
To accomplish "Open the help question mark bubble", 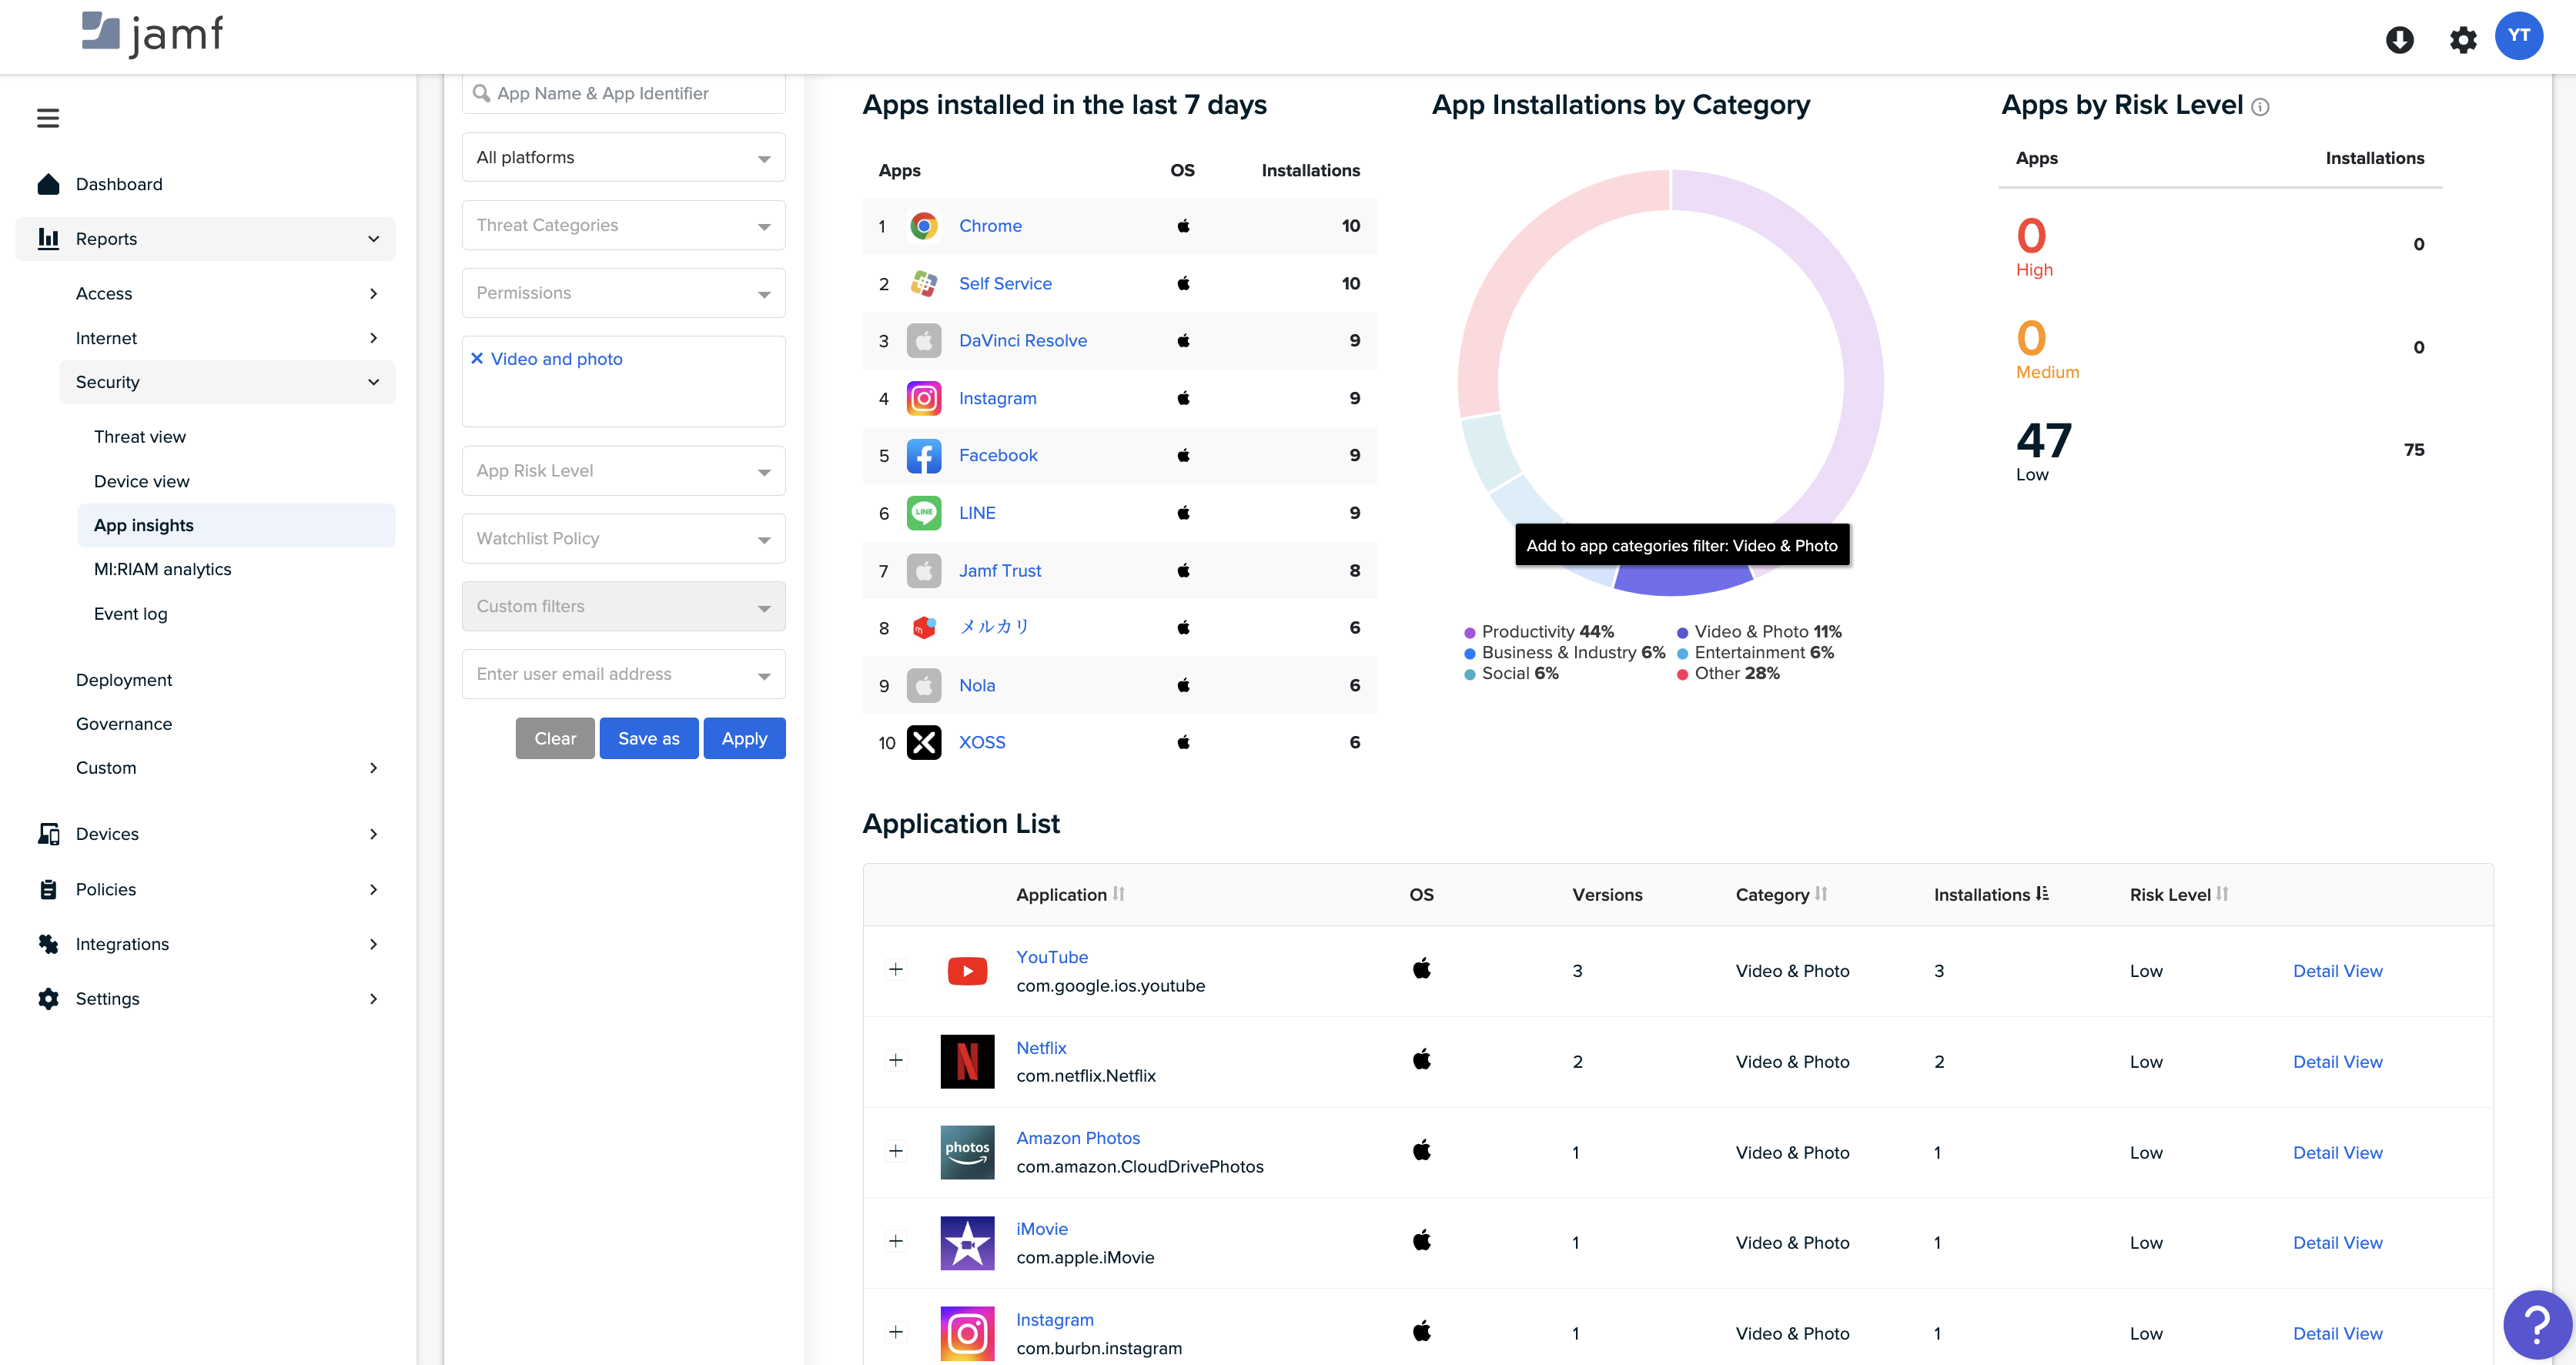I will tap(2537, 1324).
